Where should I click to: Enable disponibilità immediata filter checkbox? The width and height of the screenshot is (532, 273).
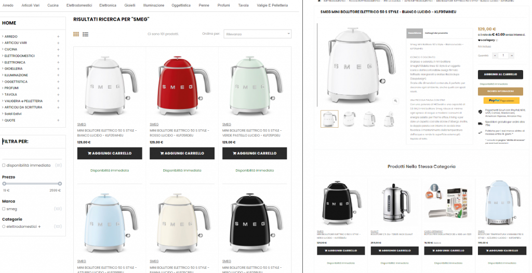(x=4, y=166)
